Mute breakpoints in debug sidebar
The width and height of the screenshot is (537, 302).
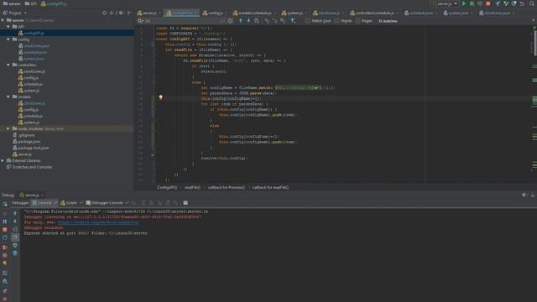(x=5, y=255)
